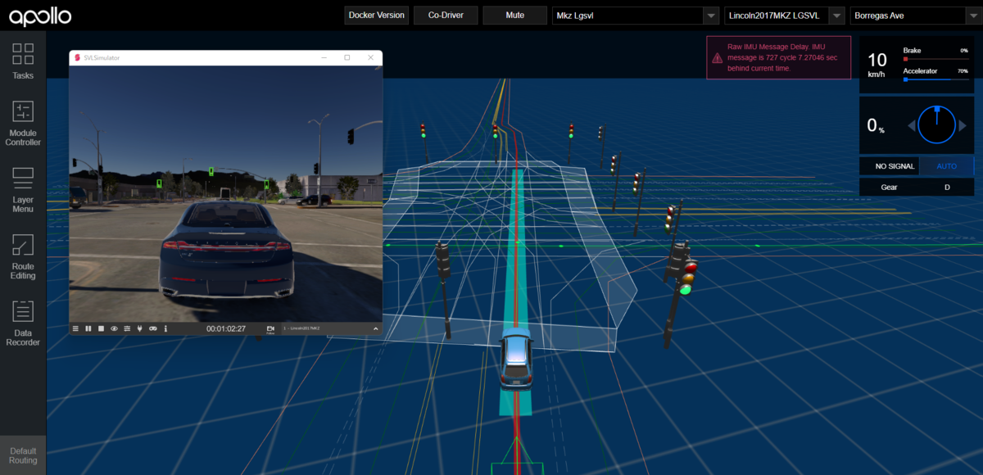Pause the SVL simulation
The height and width of the screenshot is (475, 983).
[88, 328]
